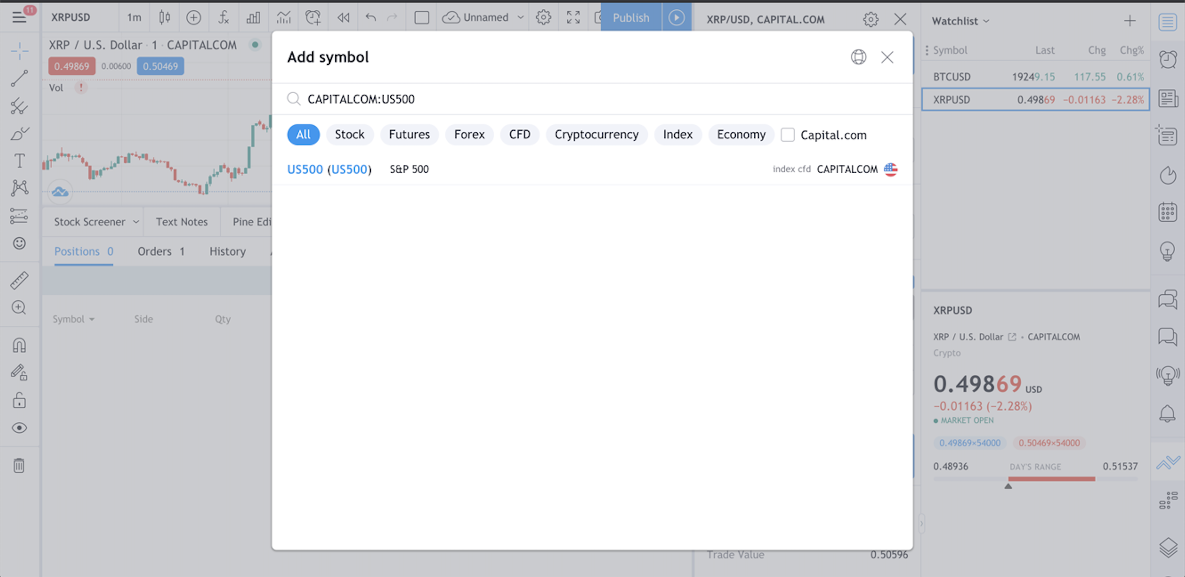Toggle the lock all drawings icon
The height and width of the screenshot is (577, 1185).
tap(19, 400)
